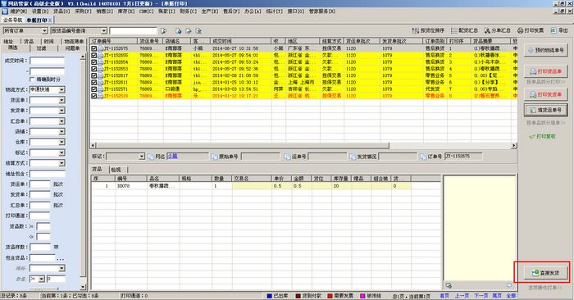Screen dimensions: 574x300
Task: Switch to the 业务导航 tab
Action: 13,20
